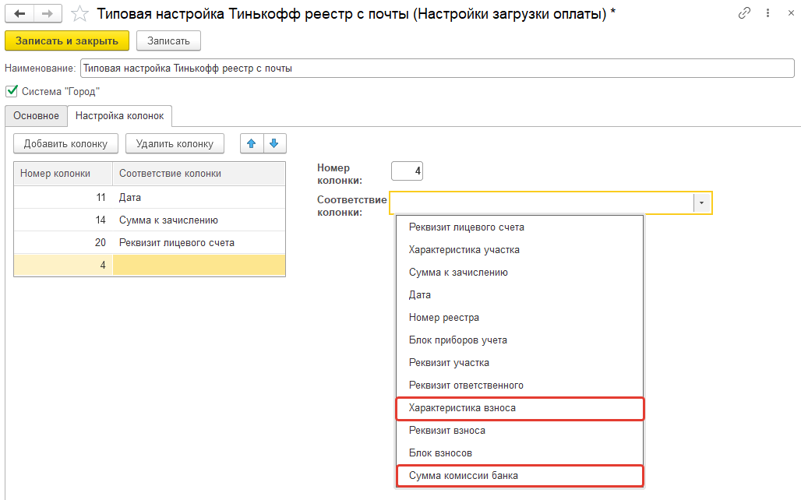Click the Удалить колонку button

point(175,143)
